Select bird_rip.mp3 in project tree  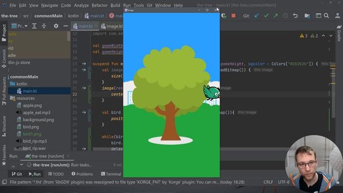coord(35,141)
